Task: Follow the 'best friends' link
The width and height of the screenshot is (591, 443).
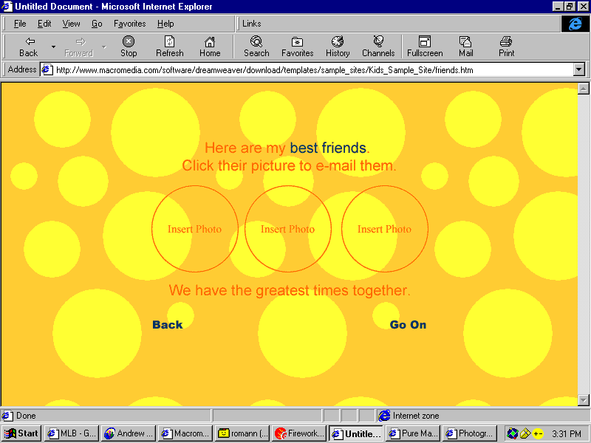Action: pyautogui.click(x=328, y=148)
